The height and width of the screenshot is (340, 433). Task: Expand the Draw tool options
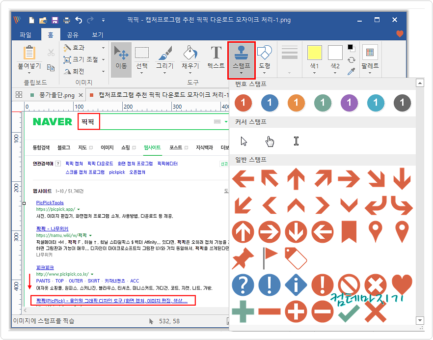164,73
